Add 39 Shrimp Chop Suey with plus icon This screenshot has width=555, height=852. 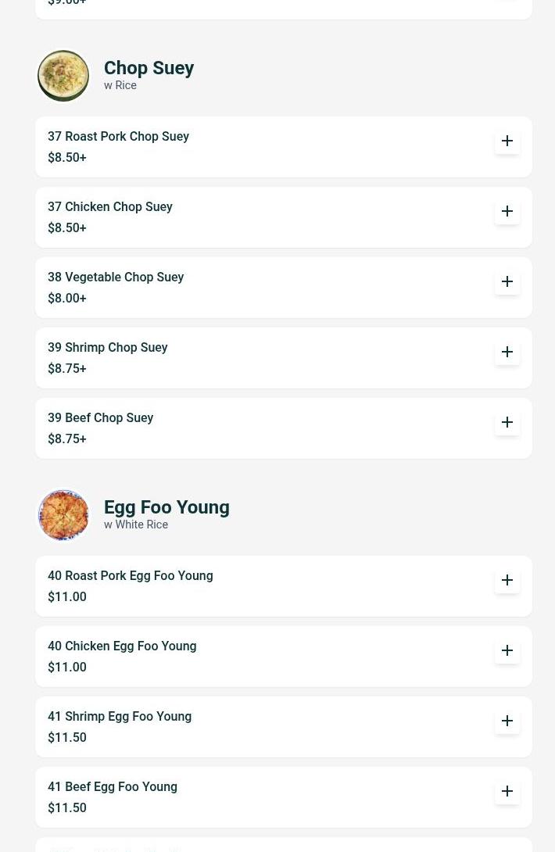click(x=507, y=352)
